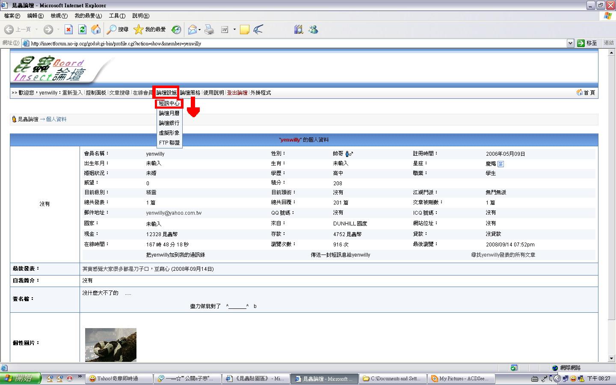Click the Messenger buddies toolbar icon

click(313, 30)
